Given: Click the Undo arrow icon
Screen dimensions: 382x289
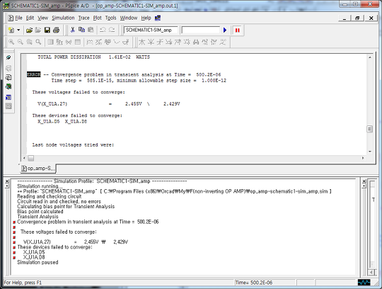Looking at the screenshot, I should [x=103, y=30].
